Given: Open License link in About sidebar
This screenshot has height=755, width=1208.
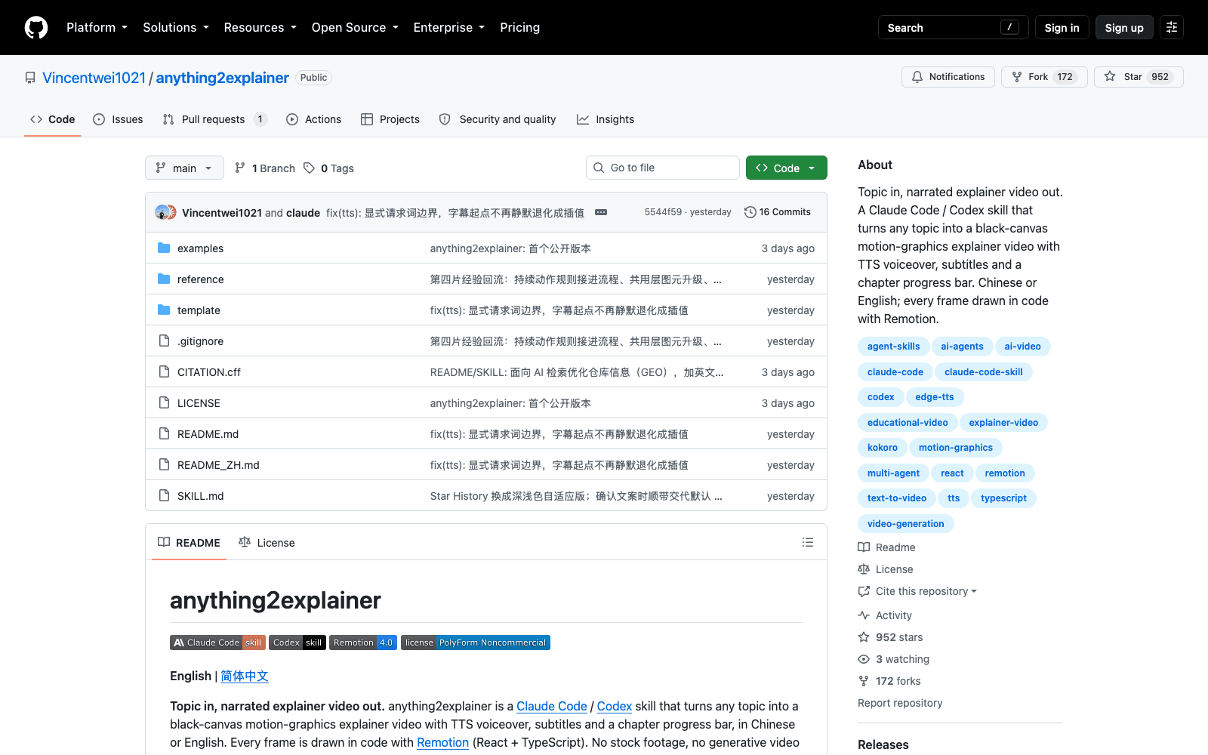Looking at the screenshot, I should (886, 569).
